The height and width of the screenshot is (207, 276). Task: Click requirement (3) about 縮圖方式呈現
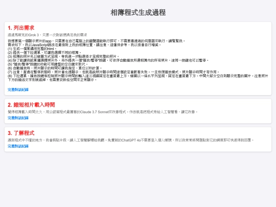pyautogui.click(x=63, y=56)
